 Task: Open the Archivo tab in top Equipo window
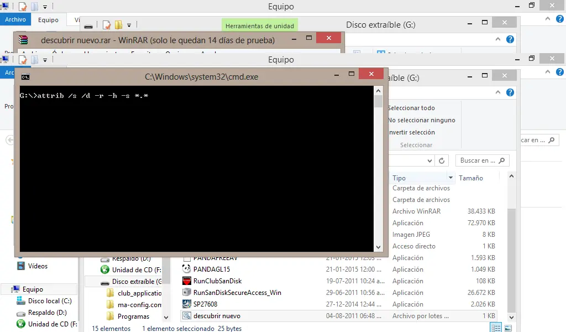pyautogui.click(x=15, y=19)
